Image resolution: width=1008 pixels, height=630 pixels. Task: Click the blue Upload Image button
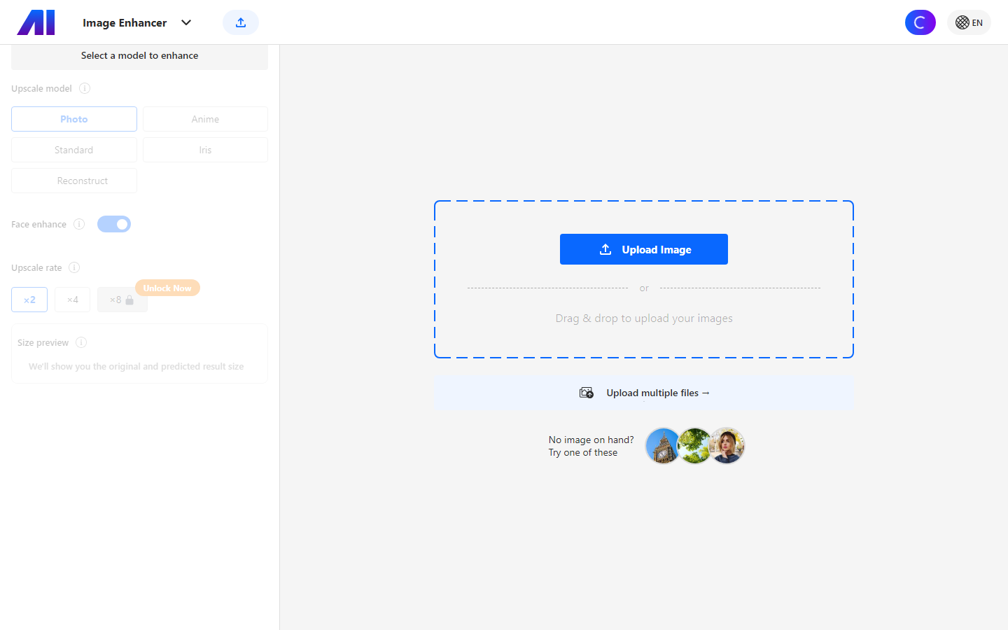644,249
